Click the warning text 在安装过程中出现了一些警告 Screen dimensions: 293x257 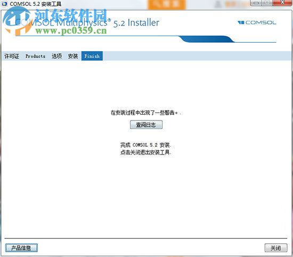pos(146,113)
